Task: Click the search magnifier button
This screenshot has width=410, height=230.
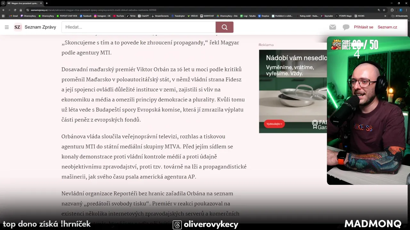Action: click(x=225, y=27)
